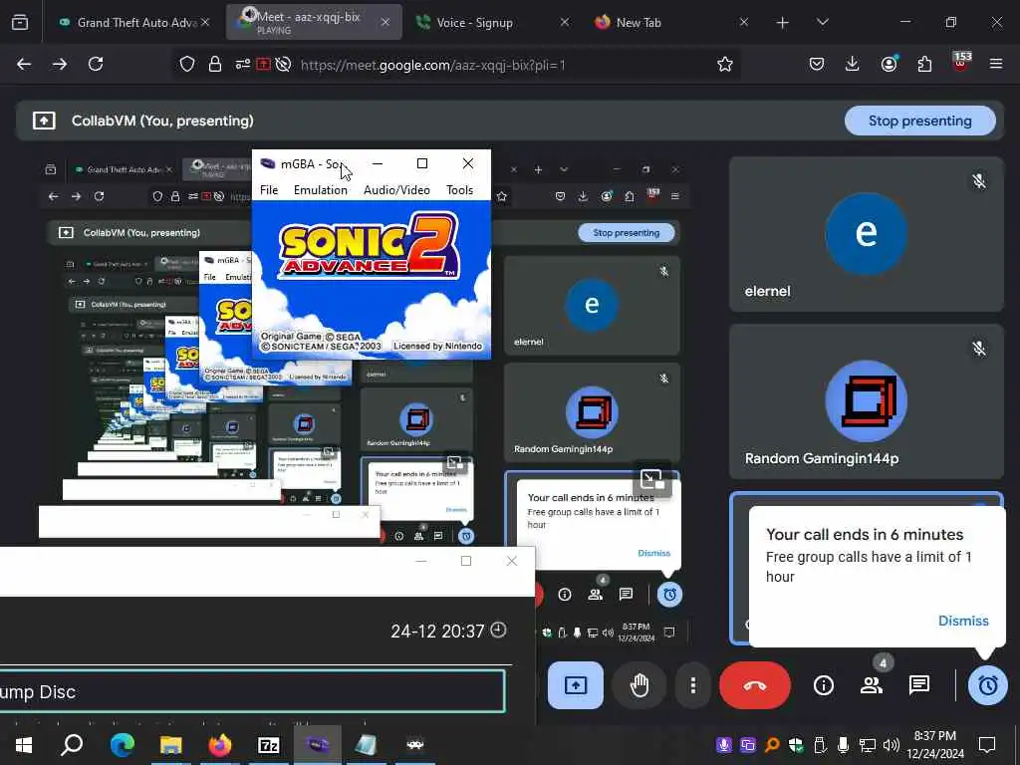
Task: Open 7-Zip taskbar icon
Action: pyautogui.click(x=269, y=744)
